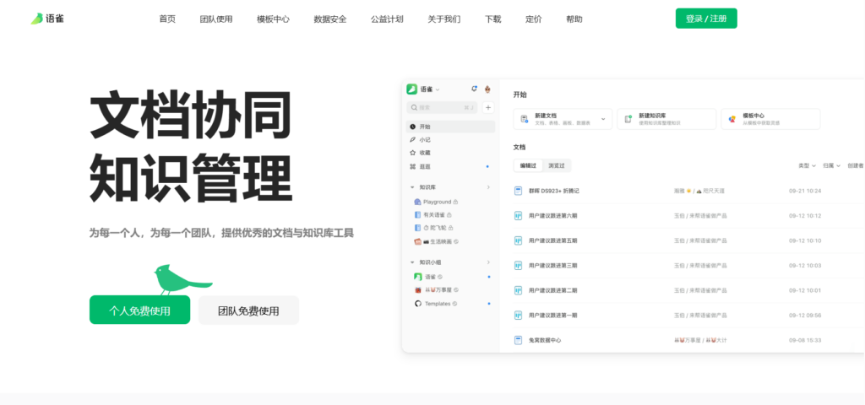Screen dimensions: 865x405
Task: Click the right chevron on the 知识小组 header
Action: [x=488, y=262]
